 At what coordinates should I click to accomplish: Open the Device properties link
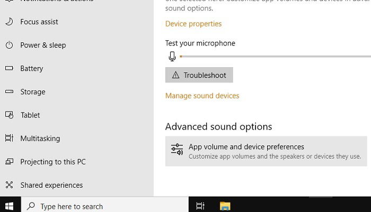(x=193, y=24)
